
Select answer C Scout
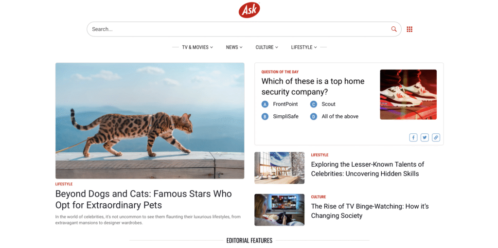coord(323,104)
